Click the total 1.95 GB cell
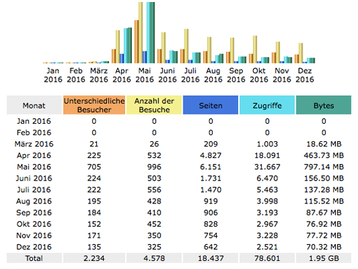The width and height of the screenshot is (358, 269). [x=324, y=258]
